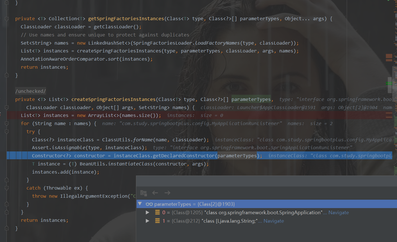Collapse the for loop using its gutter arrow
This screenshot has width=397, height=242.
(x=6, y=123)
